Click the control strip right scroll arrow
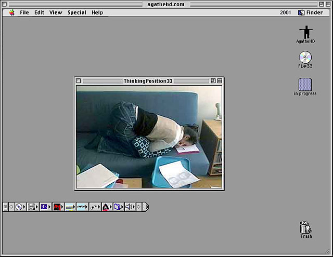The height and width of the screenshot is (257, 333). tap(139, 207)
